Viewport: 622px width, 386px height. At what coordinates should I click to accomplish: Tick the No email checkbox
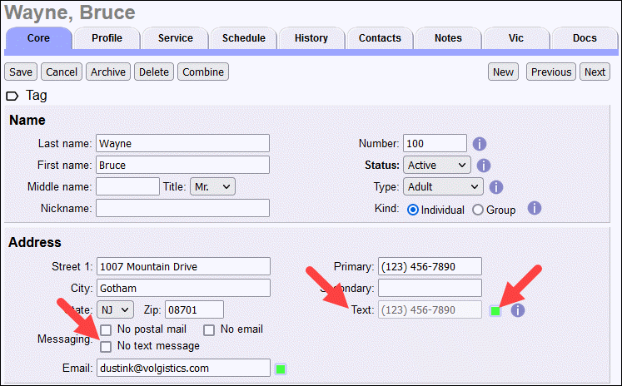coord(210,330)
